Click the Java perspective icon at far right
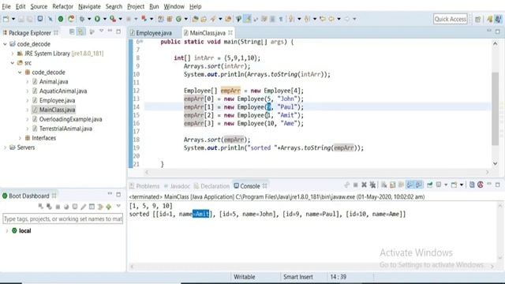This screenshot has height=284, width=505. [x=498, y=19]
